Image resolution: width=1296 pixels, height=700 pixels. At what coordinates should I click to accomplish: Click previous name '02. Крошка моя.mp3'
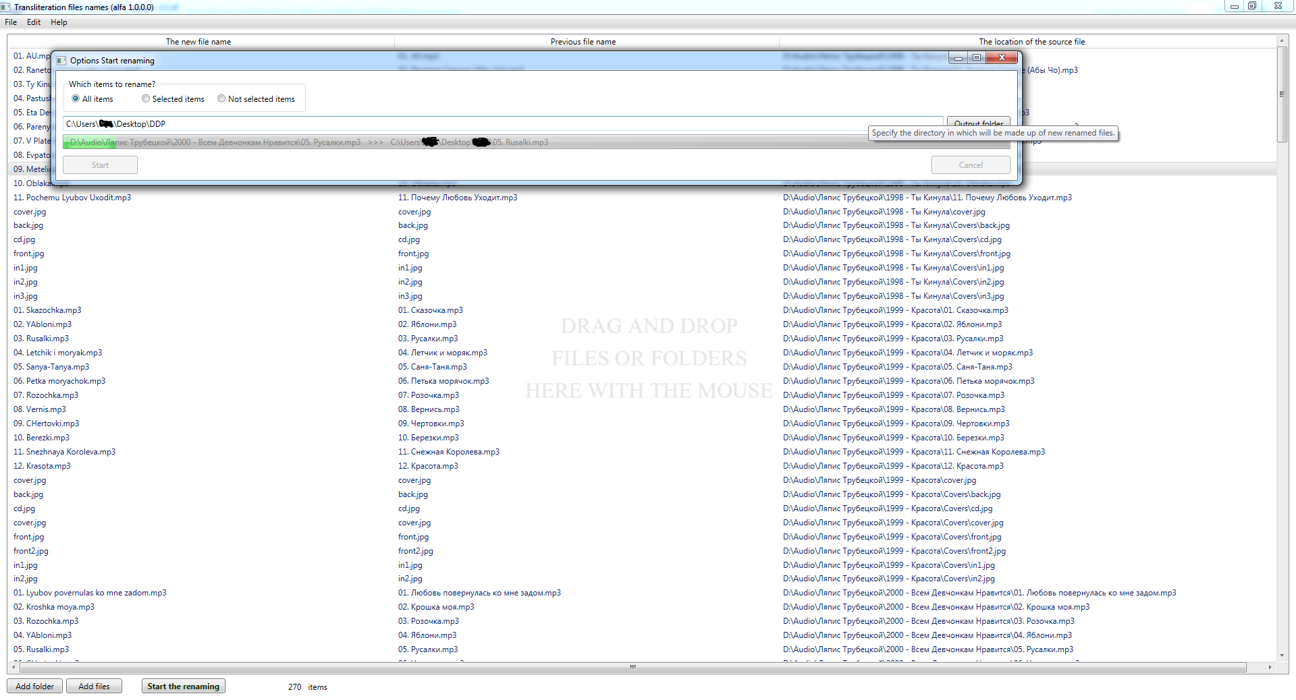point(436,607)
